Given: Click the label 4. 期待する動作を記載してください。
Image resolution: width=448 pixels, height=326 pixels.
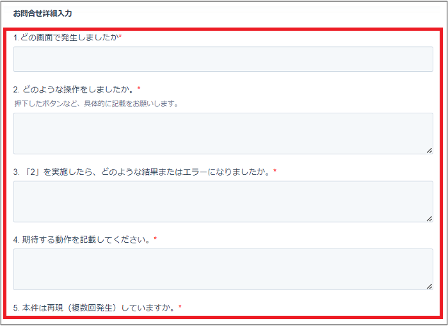Looking at the screenshot, I should pyautogui.click(x=82, y=240).
